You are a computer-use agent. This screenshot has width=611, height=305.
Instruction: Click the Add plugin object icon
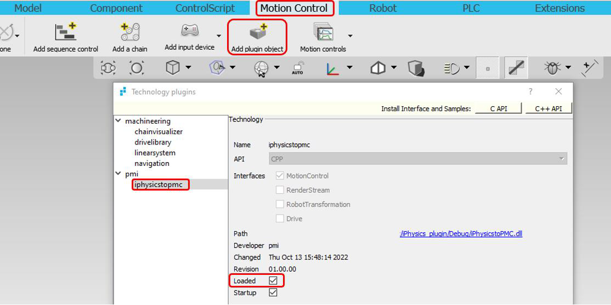pos(257,32)
